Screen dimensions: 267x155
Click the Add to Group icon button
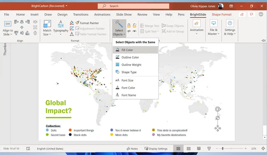(x=173, y=31)
